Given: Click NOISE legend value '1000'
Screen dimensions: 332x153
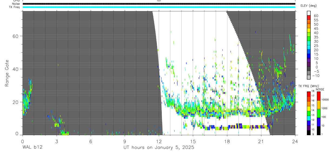Looking at the screenshot, I should click(325, 108).
